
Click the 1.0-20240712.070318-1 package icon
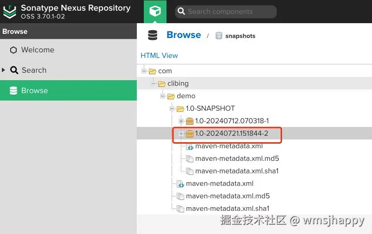190,121
